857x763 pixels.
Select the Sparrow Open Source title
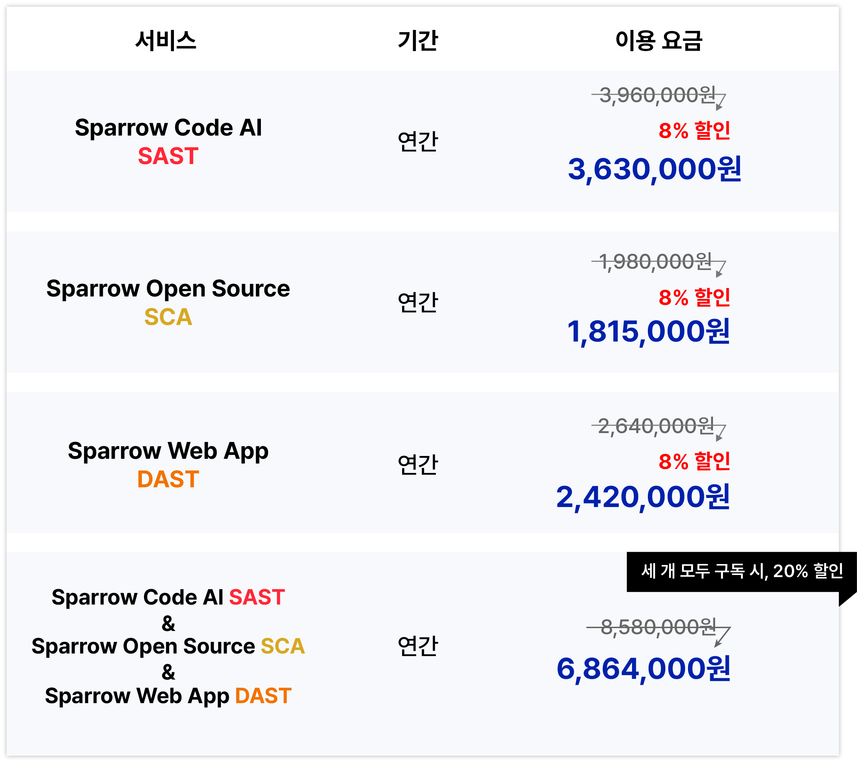(168, 288)
